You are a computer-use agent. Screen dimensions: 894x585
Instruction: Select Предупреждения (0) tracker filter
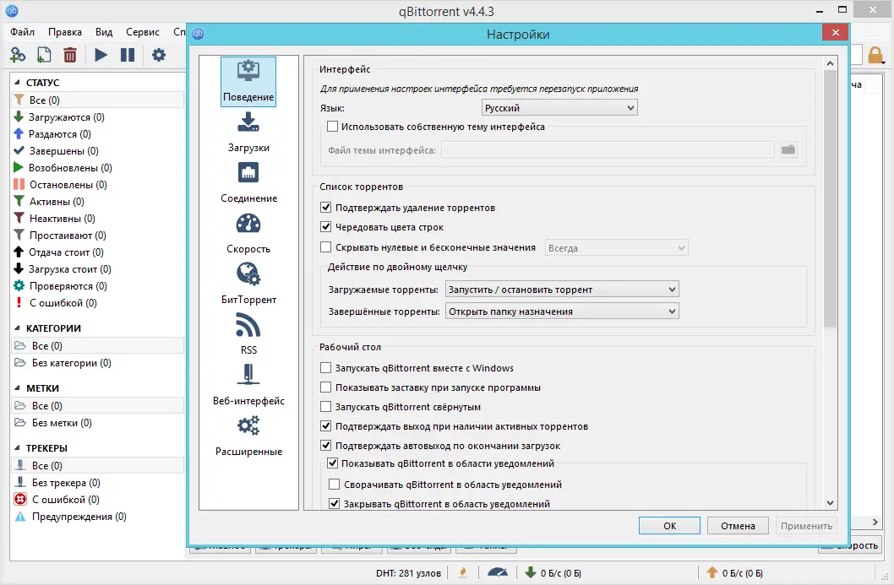tap(79, 517)
